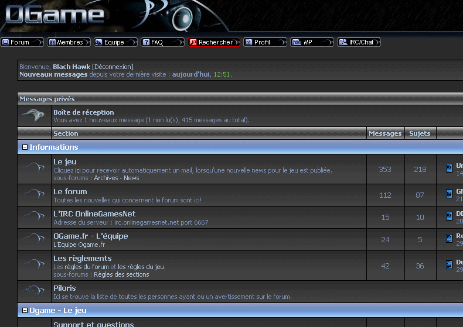
Task: Open the Les règlements forum
Action: click(x=83, y=258)
